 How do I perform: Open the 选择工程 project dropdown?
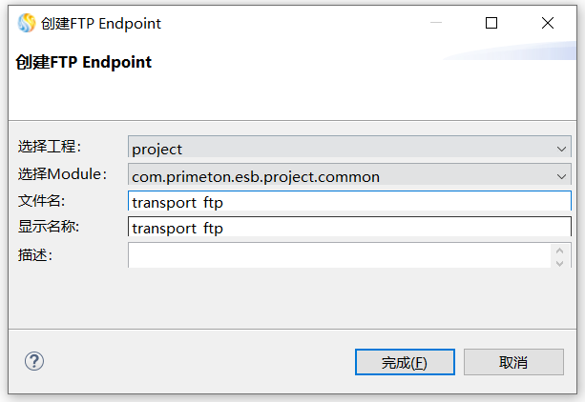point(349,149)
